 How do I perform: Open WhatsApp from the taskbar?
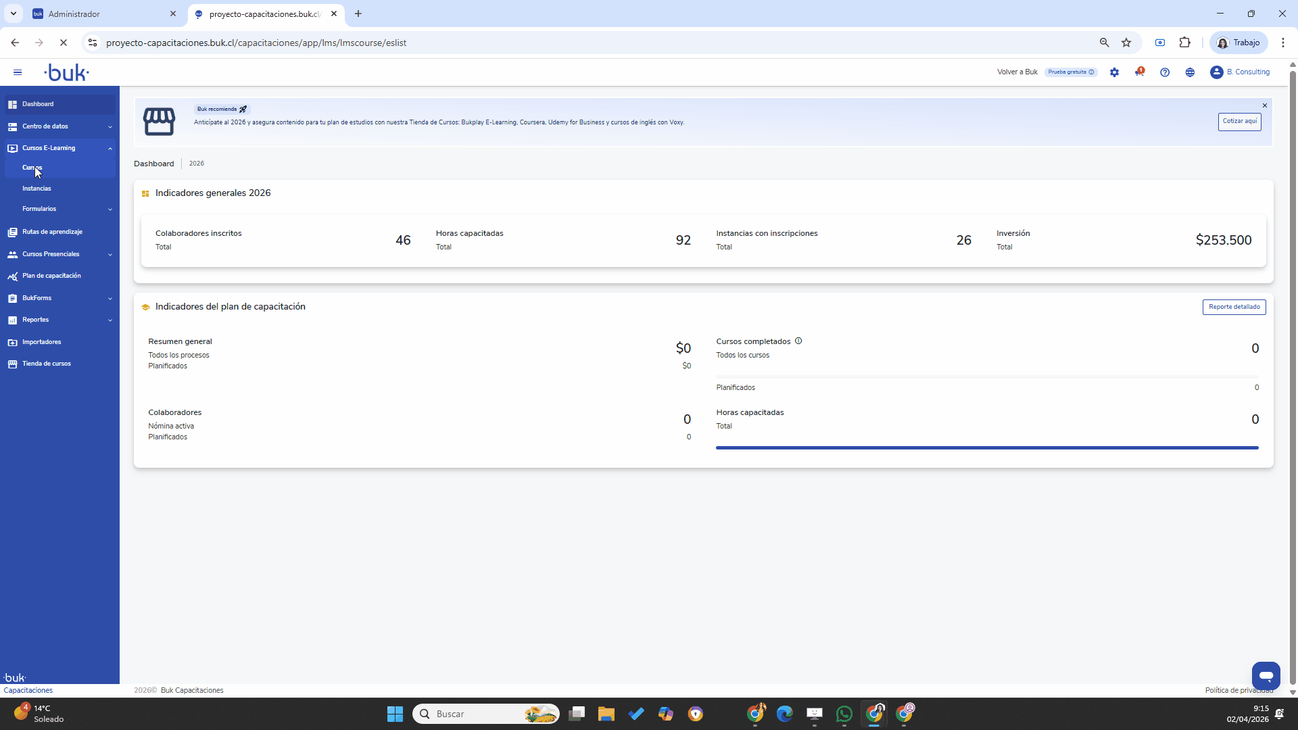[844, 714]
